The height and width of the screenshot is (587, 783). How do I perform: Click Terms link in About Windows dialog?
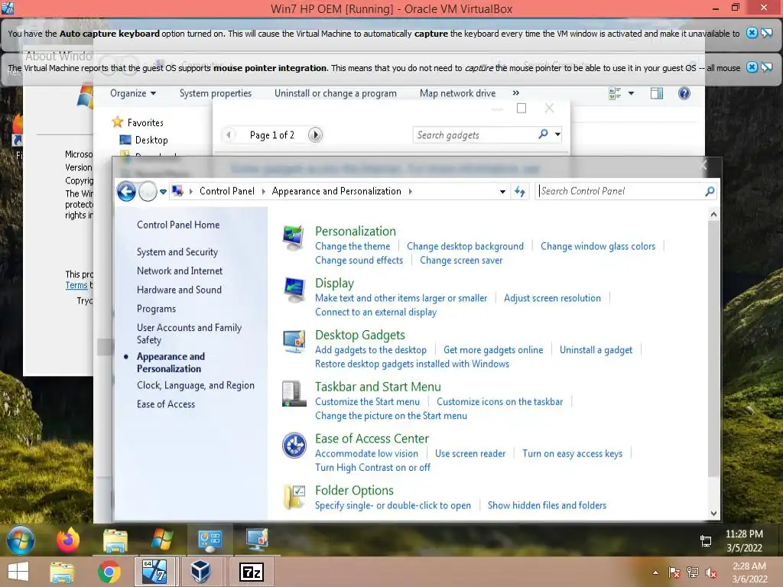[76, 285]
